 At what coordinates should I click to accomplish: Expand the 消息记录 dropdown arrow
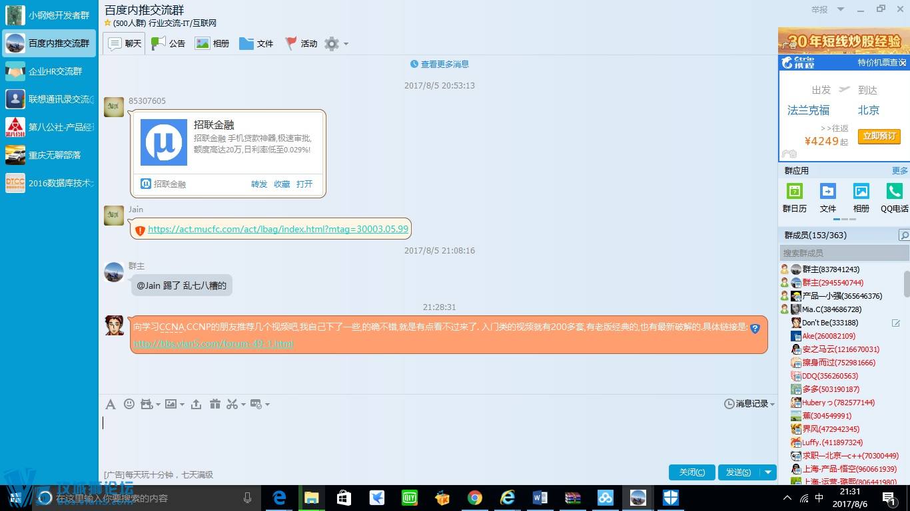pos(772,405)
